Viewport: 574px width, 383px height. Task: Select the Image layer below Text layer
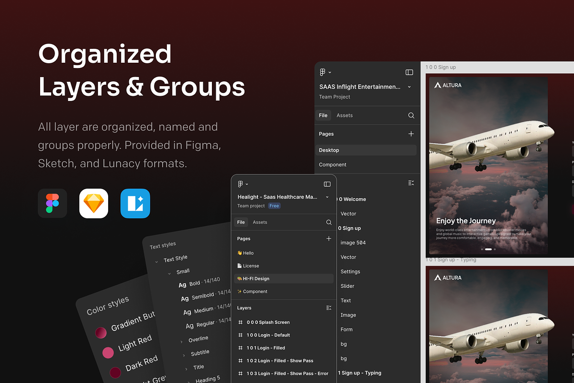(348, 315)
